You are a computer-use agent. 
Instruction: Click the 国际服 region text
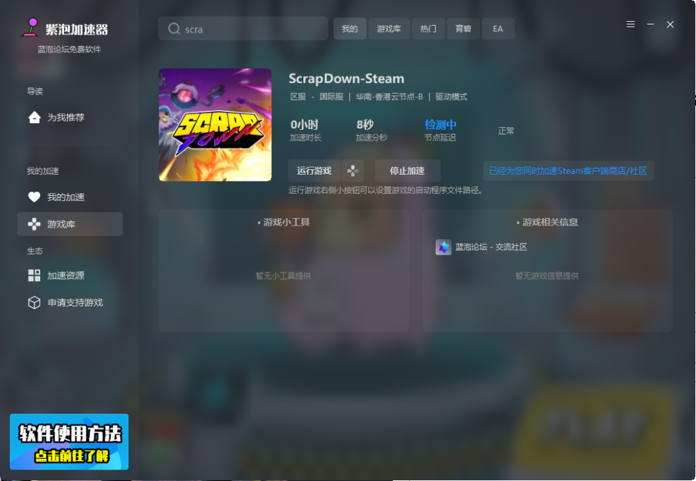click(332, 96)
